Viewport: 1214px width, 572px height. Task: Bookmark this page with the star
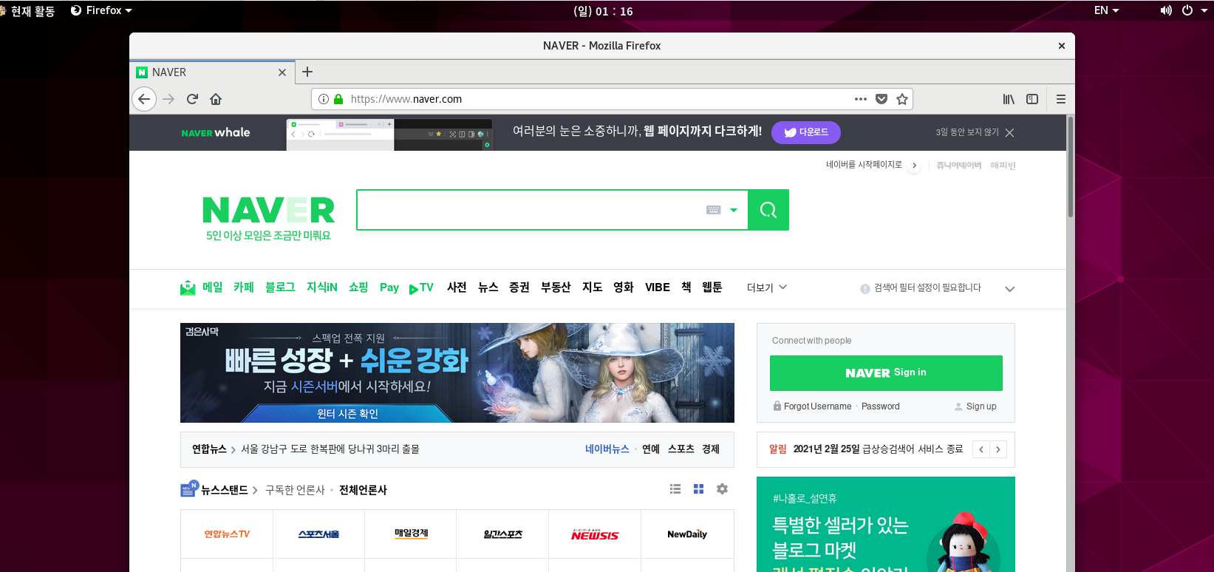point(902,99)
